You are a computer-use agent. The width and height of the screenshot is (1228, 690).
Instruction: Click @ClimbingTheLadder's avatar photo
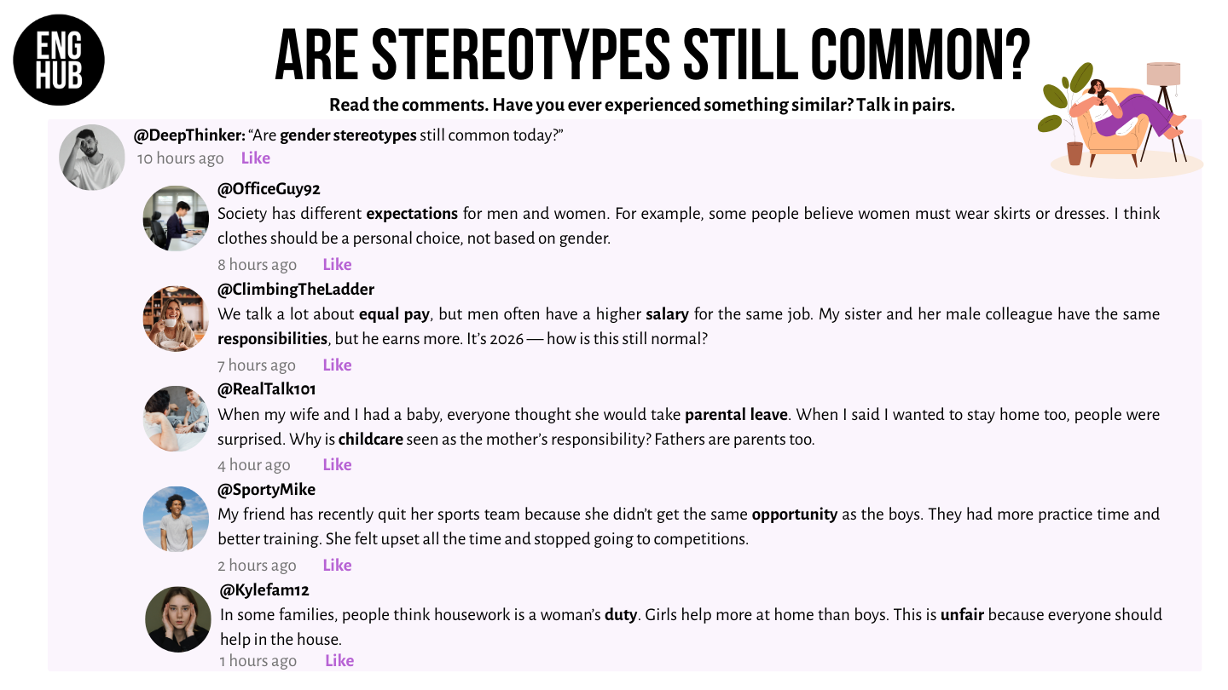[x=176, y=319]
